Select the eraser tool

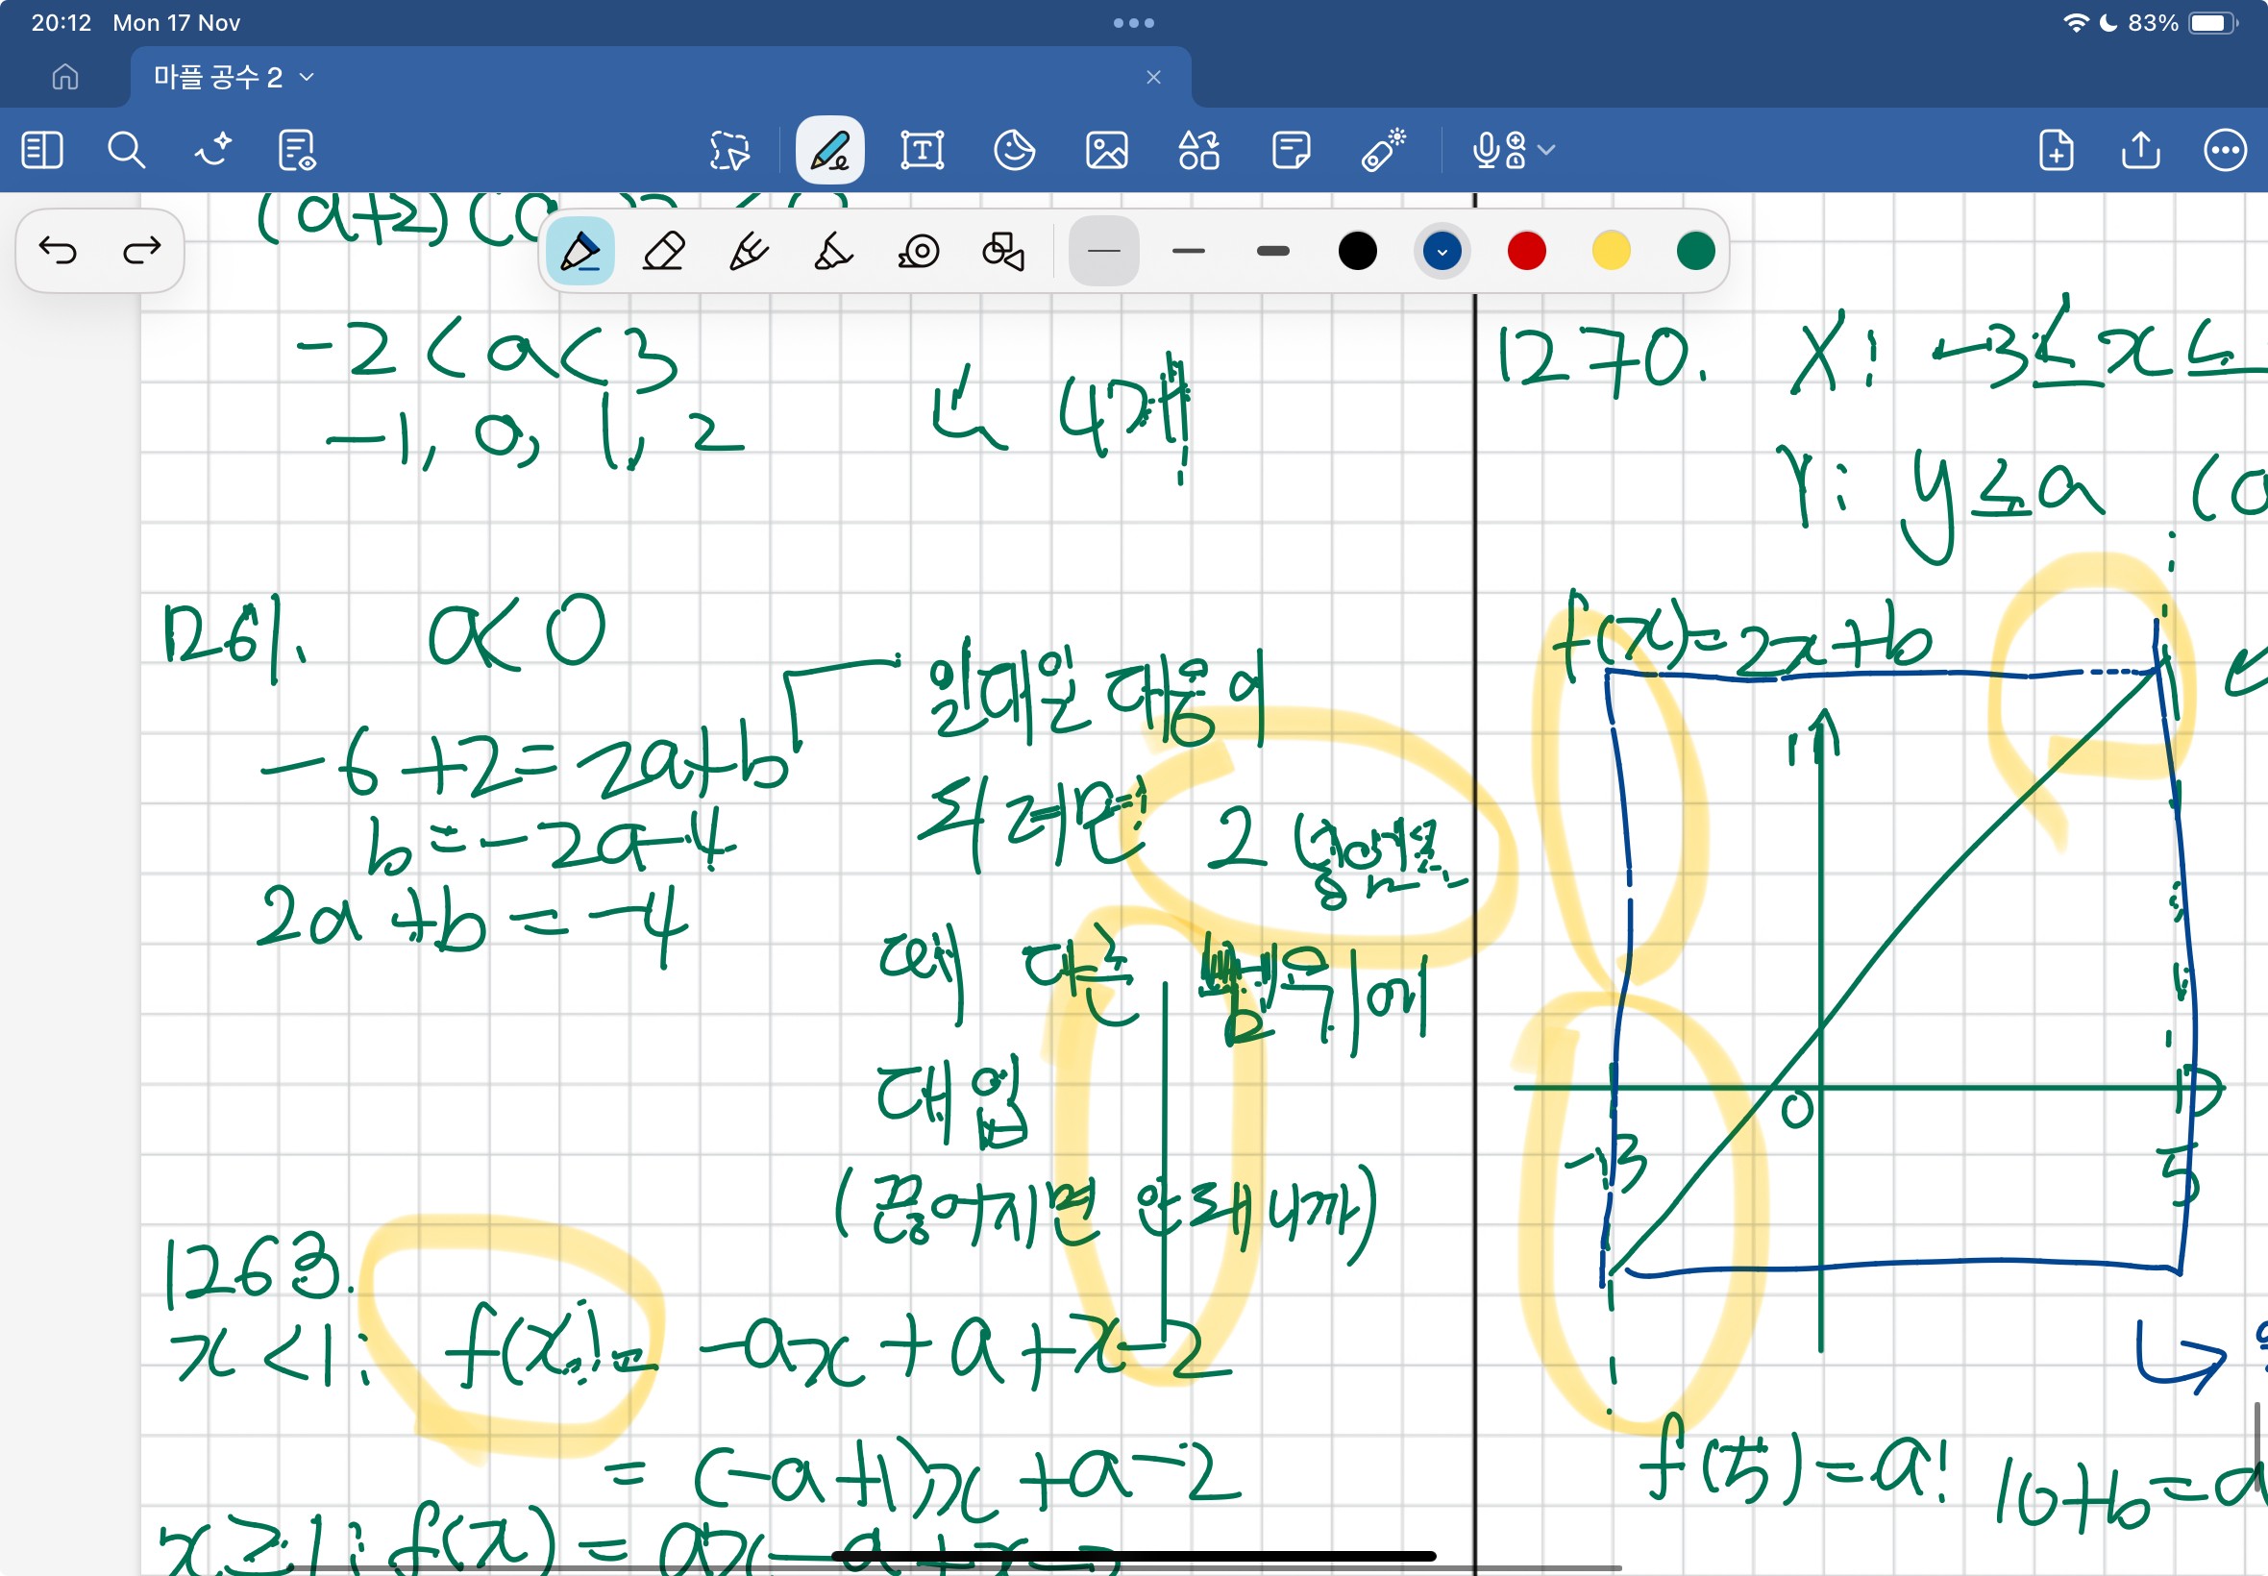coord(663,251)
